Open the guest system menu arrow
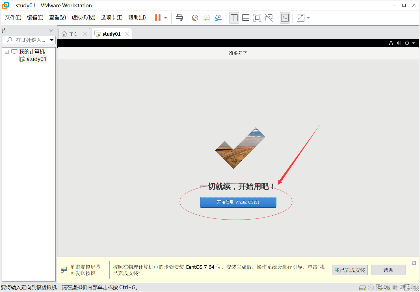Viewport: 420px width, 292px height. point(413,43)
